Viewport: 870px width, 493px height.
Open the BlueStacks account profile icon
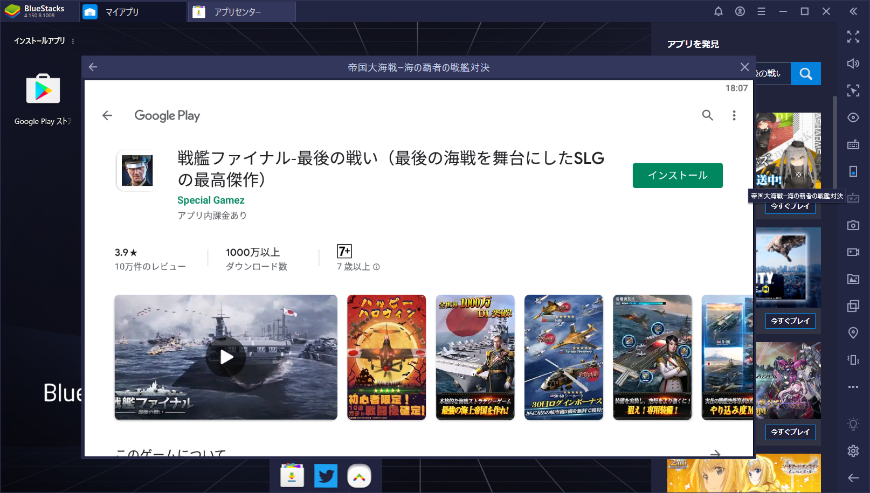coord(740,11)
